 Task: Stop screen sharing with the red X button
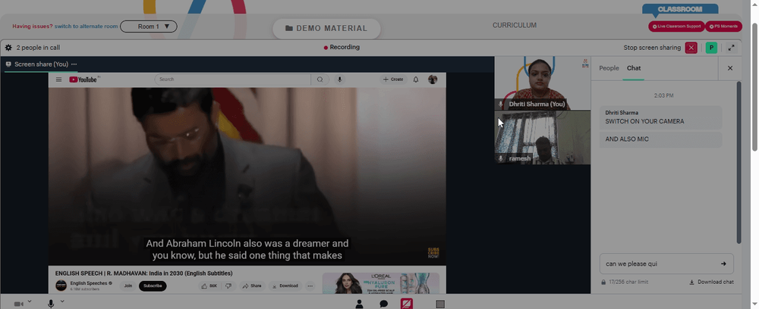tap(691, 48)
